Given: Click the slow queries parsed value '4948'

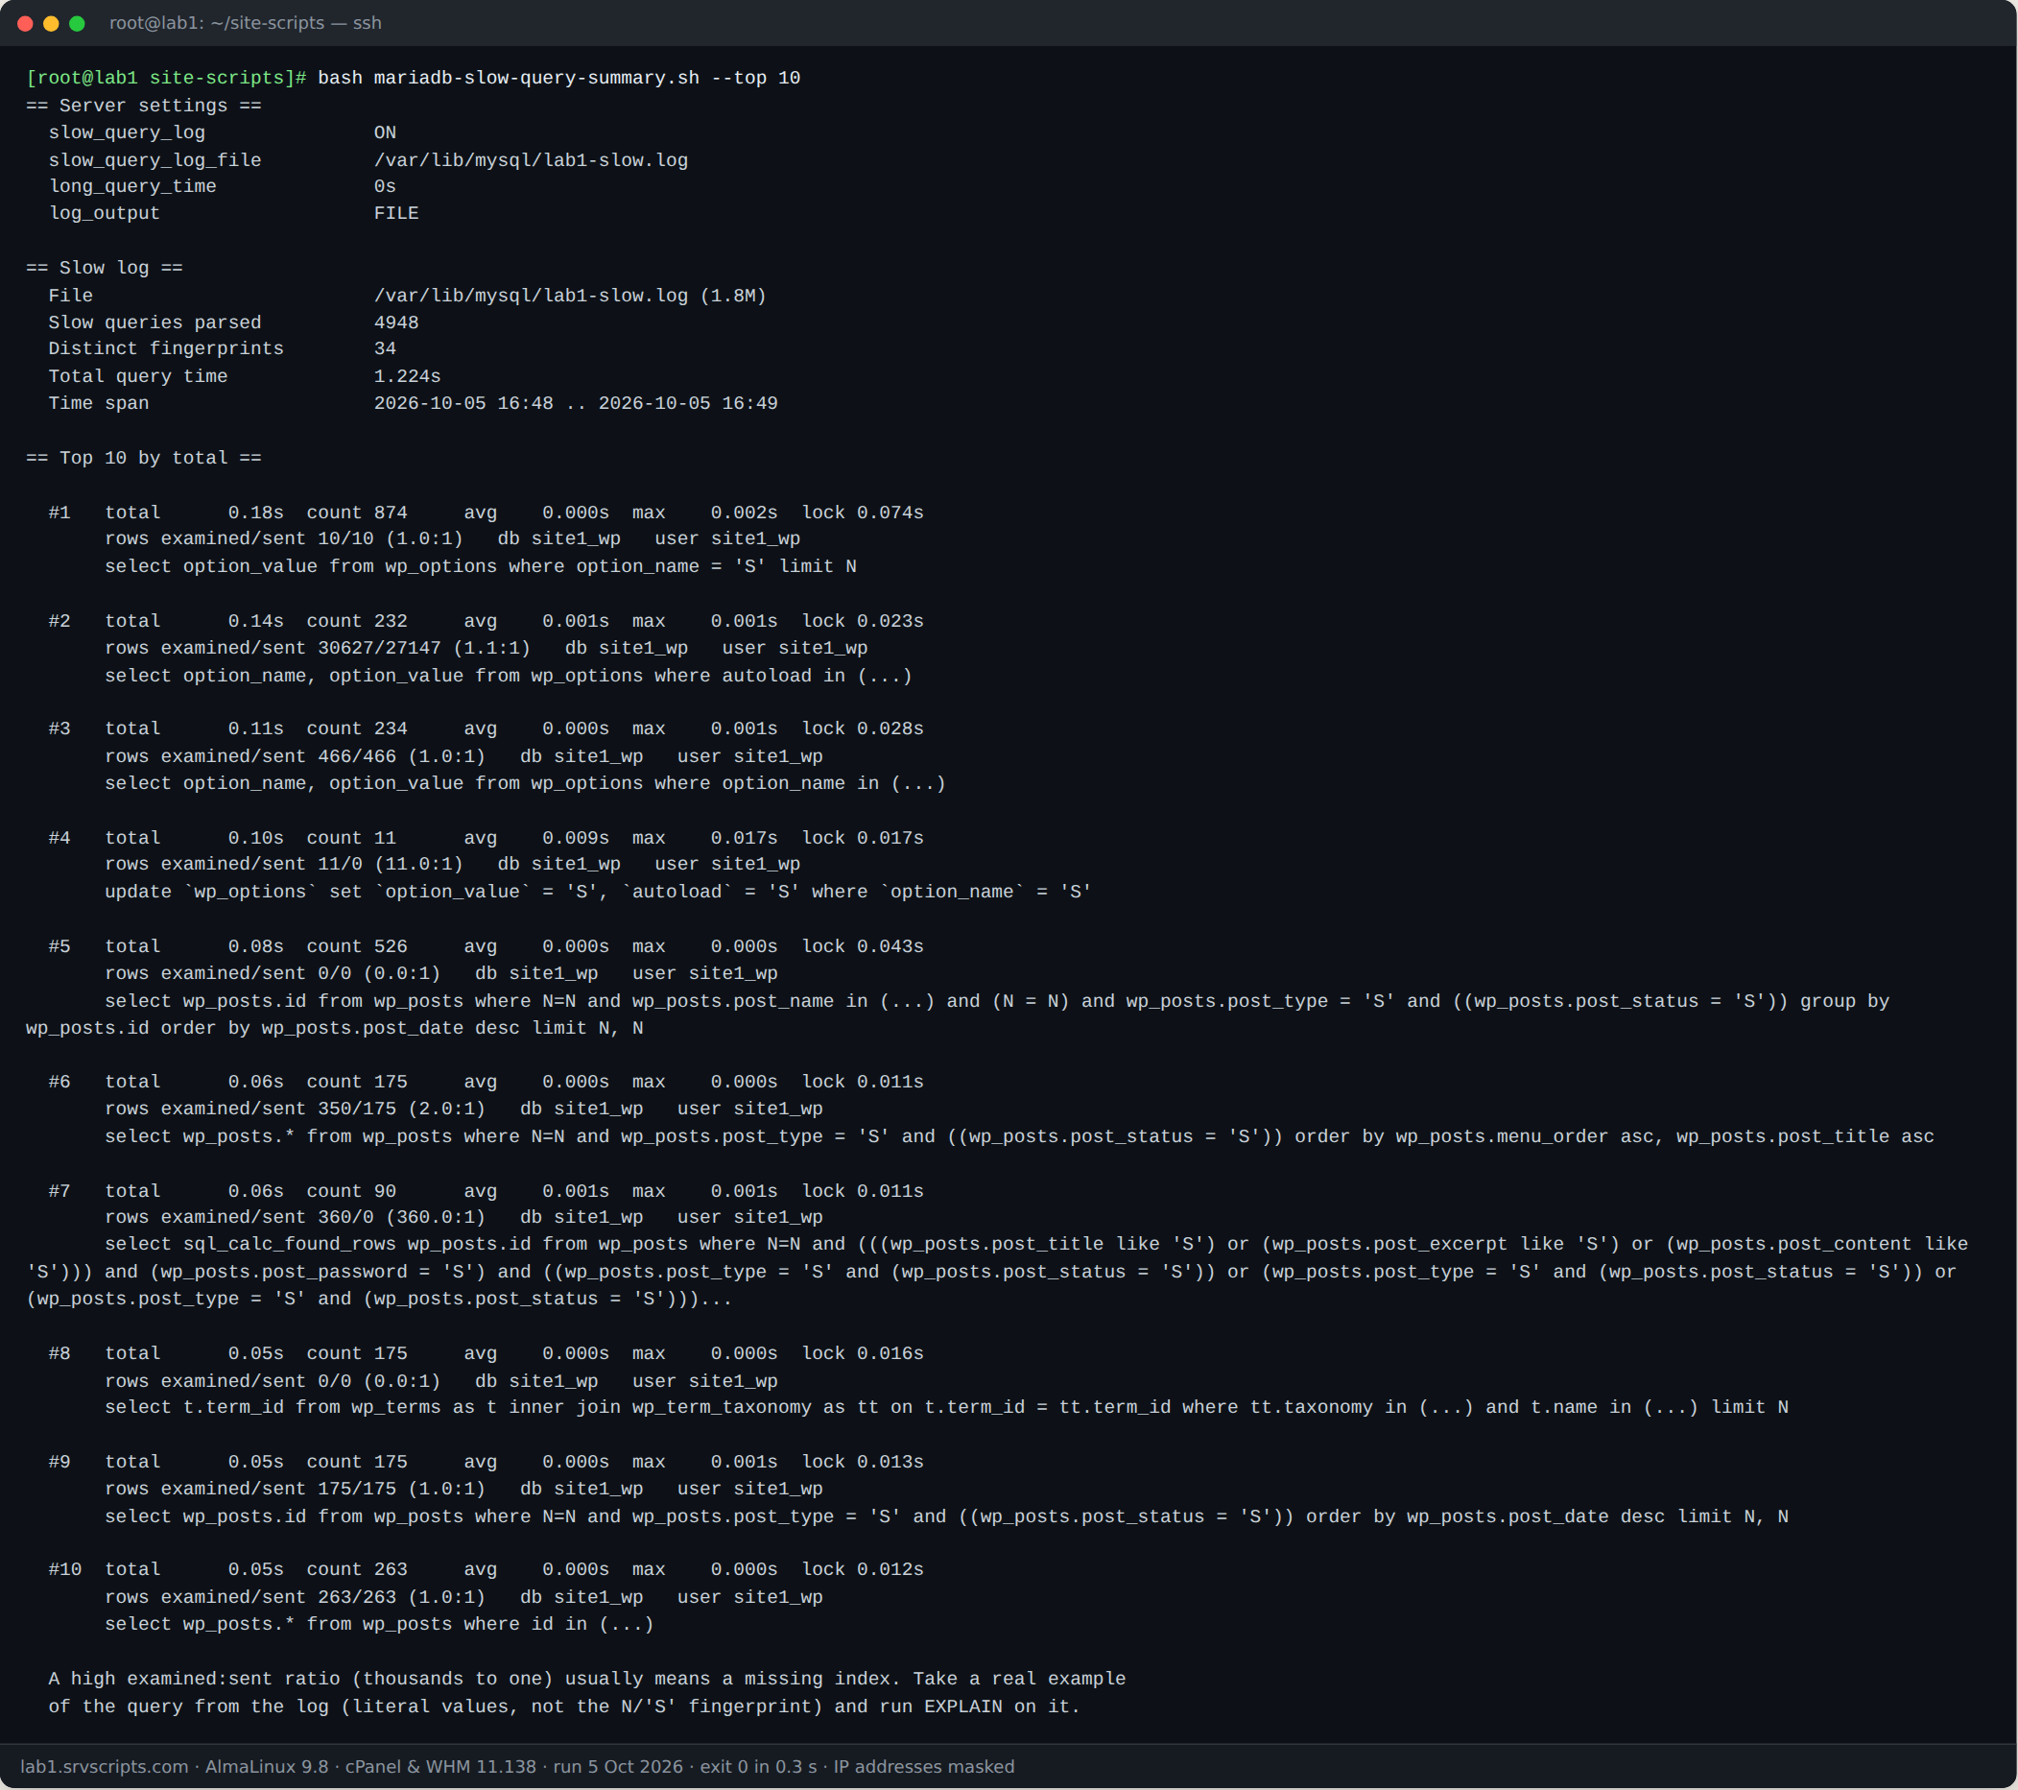Looking at the screenshot, I should (396, 322).
